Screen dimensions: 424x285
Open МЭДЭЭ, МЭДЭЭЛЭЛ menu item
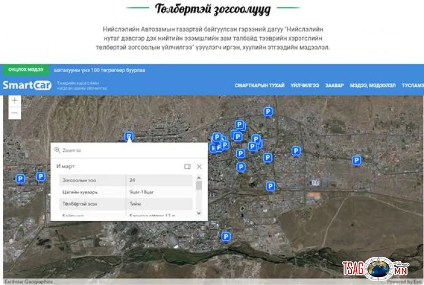coord(373,85)
